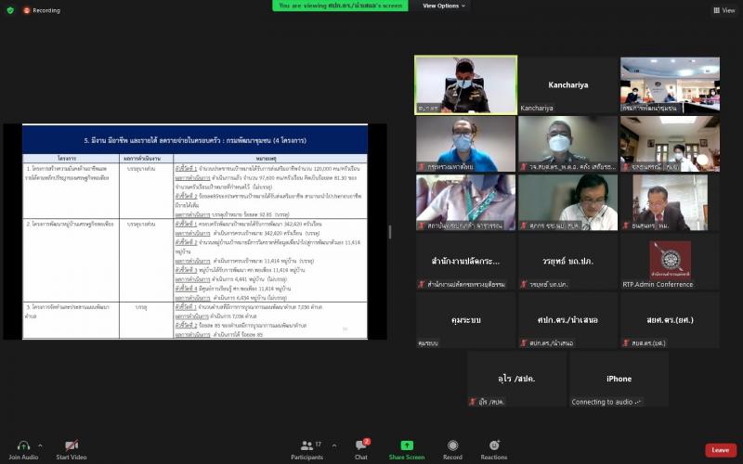743x464 pixels.
Task: Select the Kanchariya participant tile
Action: (x=567, y=85)
